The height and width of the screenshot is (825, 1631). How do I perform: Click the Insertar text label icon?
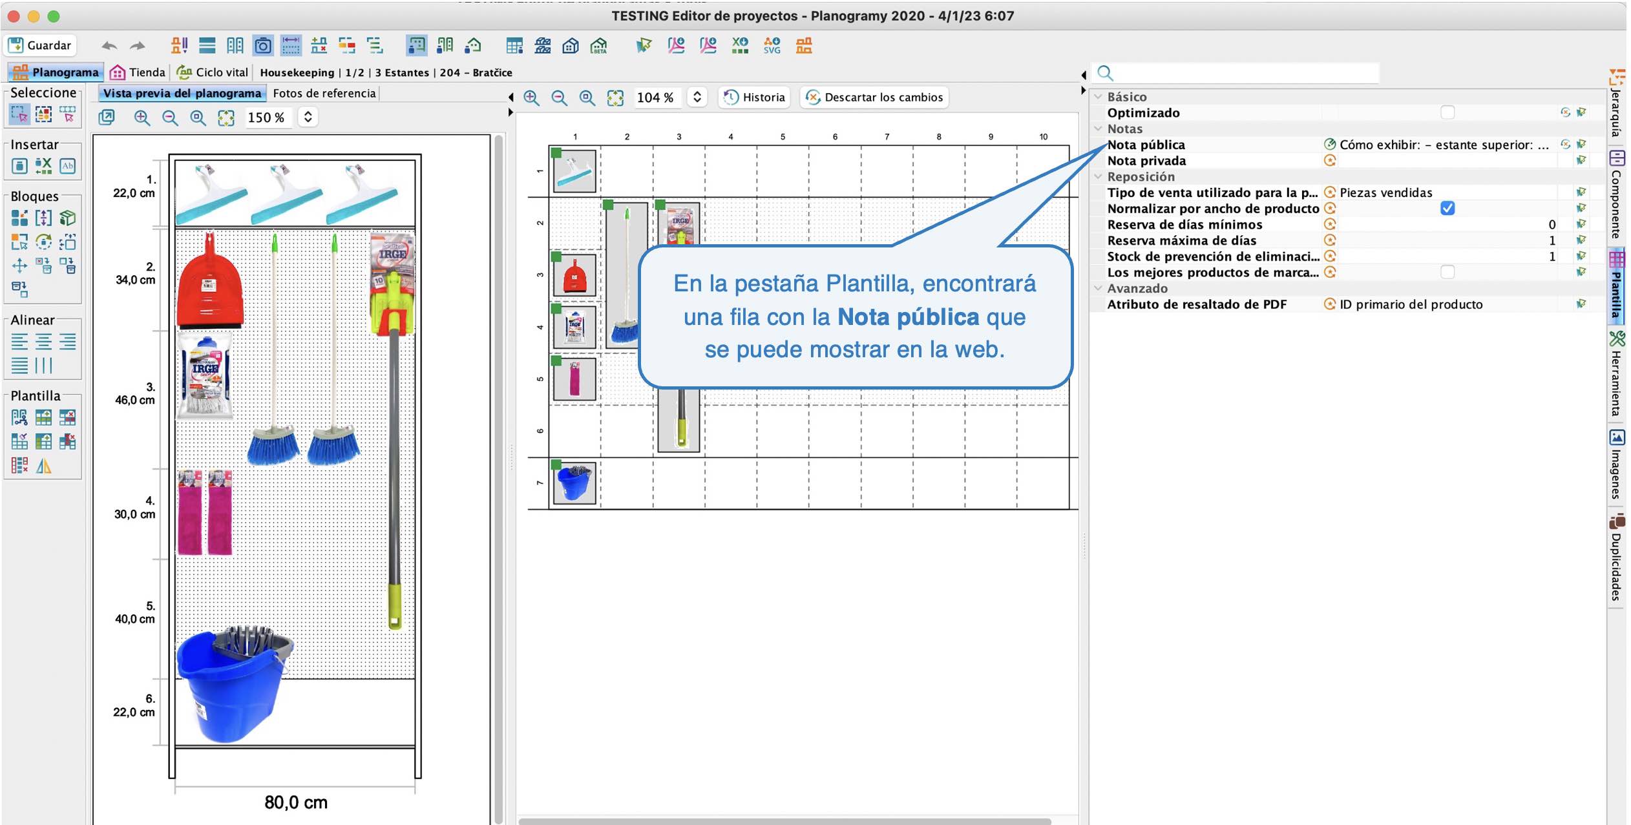[67, 166]
